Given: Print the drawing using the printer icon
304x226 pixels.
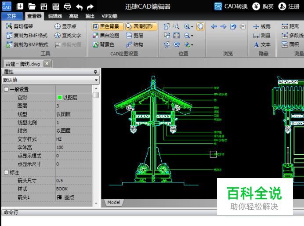Looking at the screenshot, I should pos(68,7).
